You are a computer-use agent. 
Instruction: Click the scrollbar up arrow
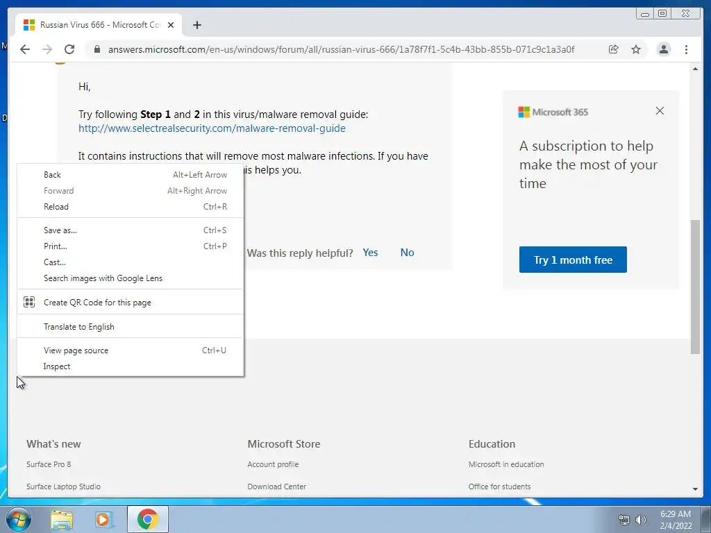point(695,69)
